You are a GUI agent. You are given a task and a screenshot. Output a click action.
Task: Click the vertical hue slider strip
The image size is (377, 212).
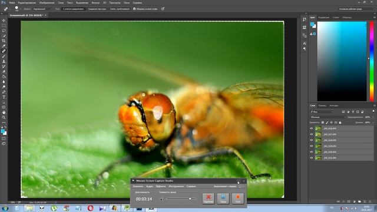(372, 61)
